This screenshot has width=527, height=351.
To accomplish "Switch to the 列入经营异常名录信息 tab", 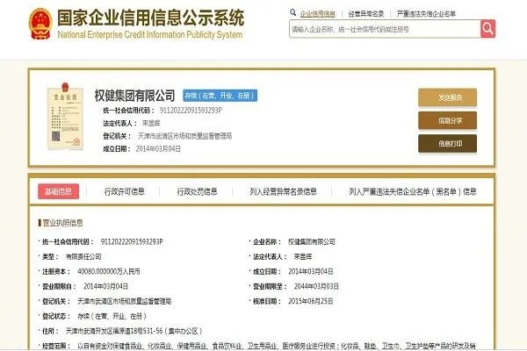I will pyautogui.click(x=283, y=191).
